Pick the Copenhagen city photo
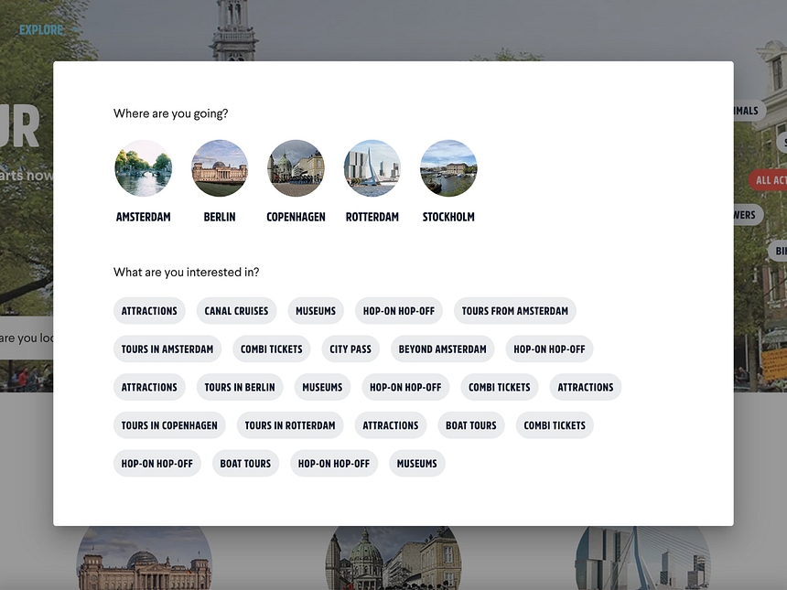The image size is (787, 590). point(296,168)
